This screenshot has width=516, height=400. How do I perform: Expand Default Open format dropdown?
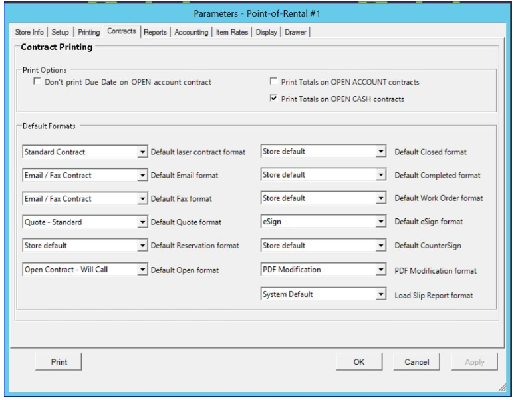pyautogui.click(x=142, y=270)
